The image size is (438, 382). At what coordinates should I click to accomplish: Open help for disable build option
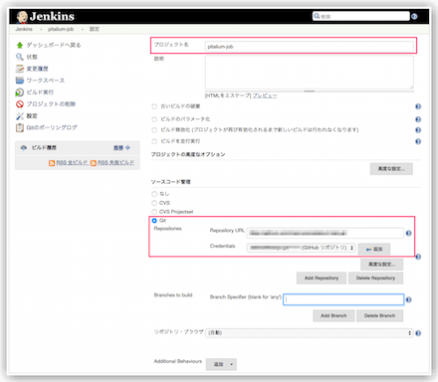click(418, 130)
